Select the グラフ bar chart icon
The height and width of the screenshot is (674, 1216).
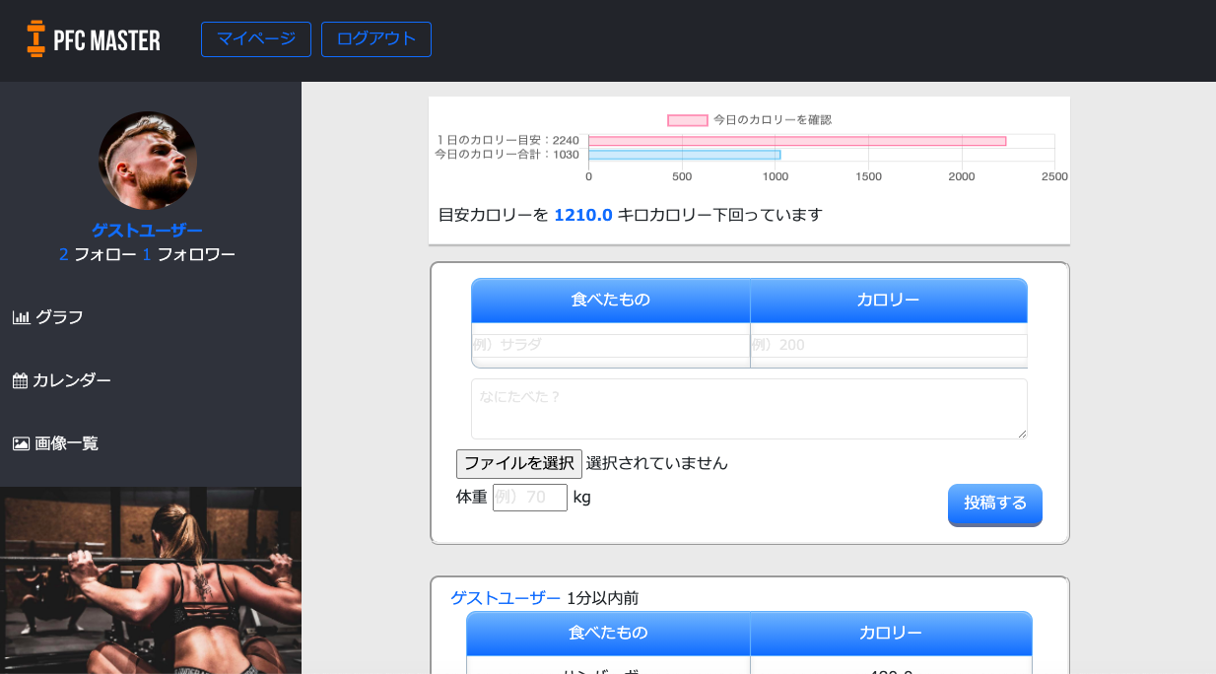[x=21, y=316]
